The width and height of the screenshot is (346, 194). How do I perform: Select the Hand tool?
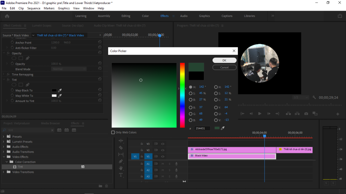[x=121, y=168]
